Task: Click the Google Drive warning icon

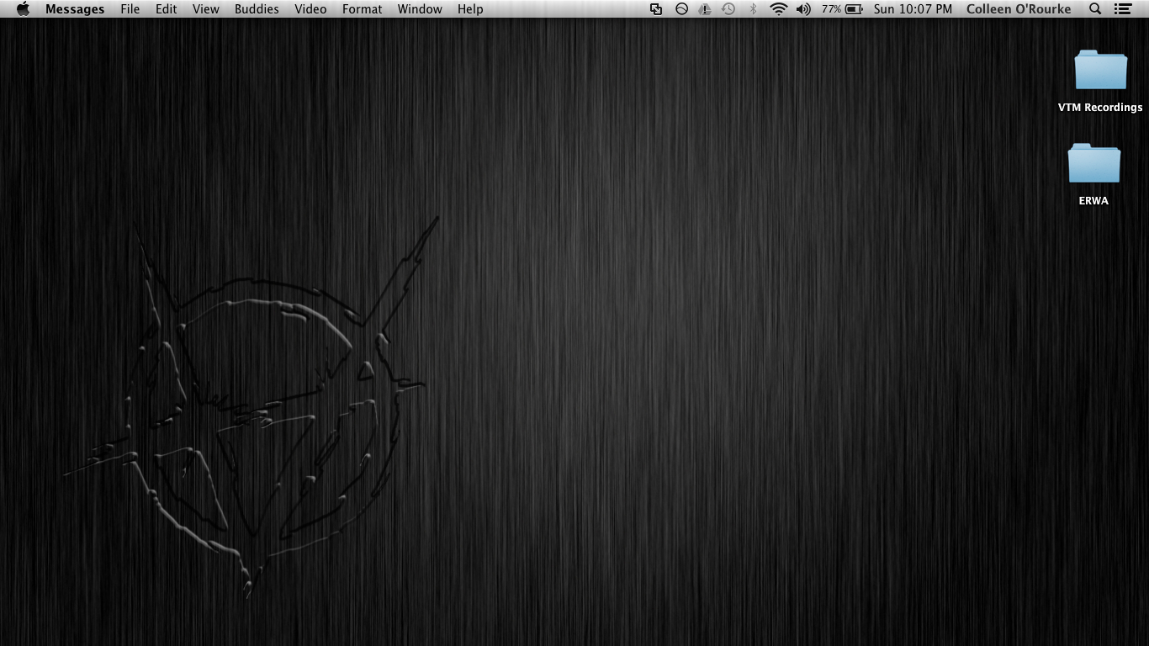Action: point(705,9)
